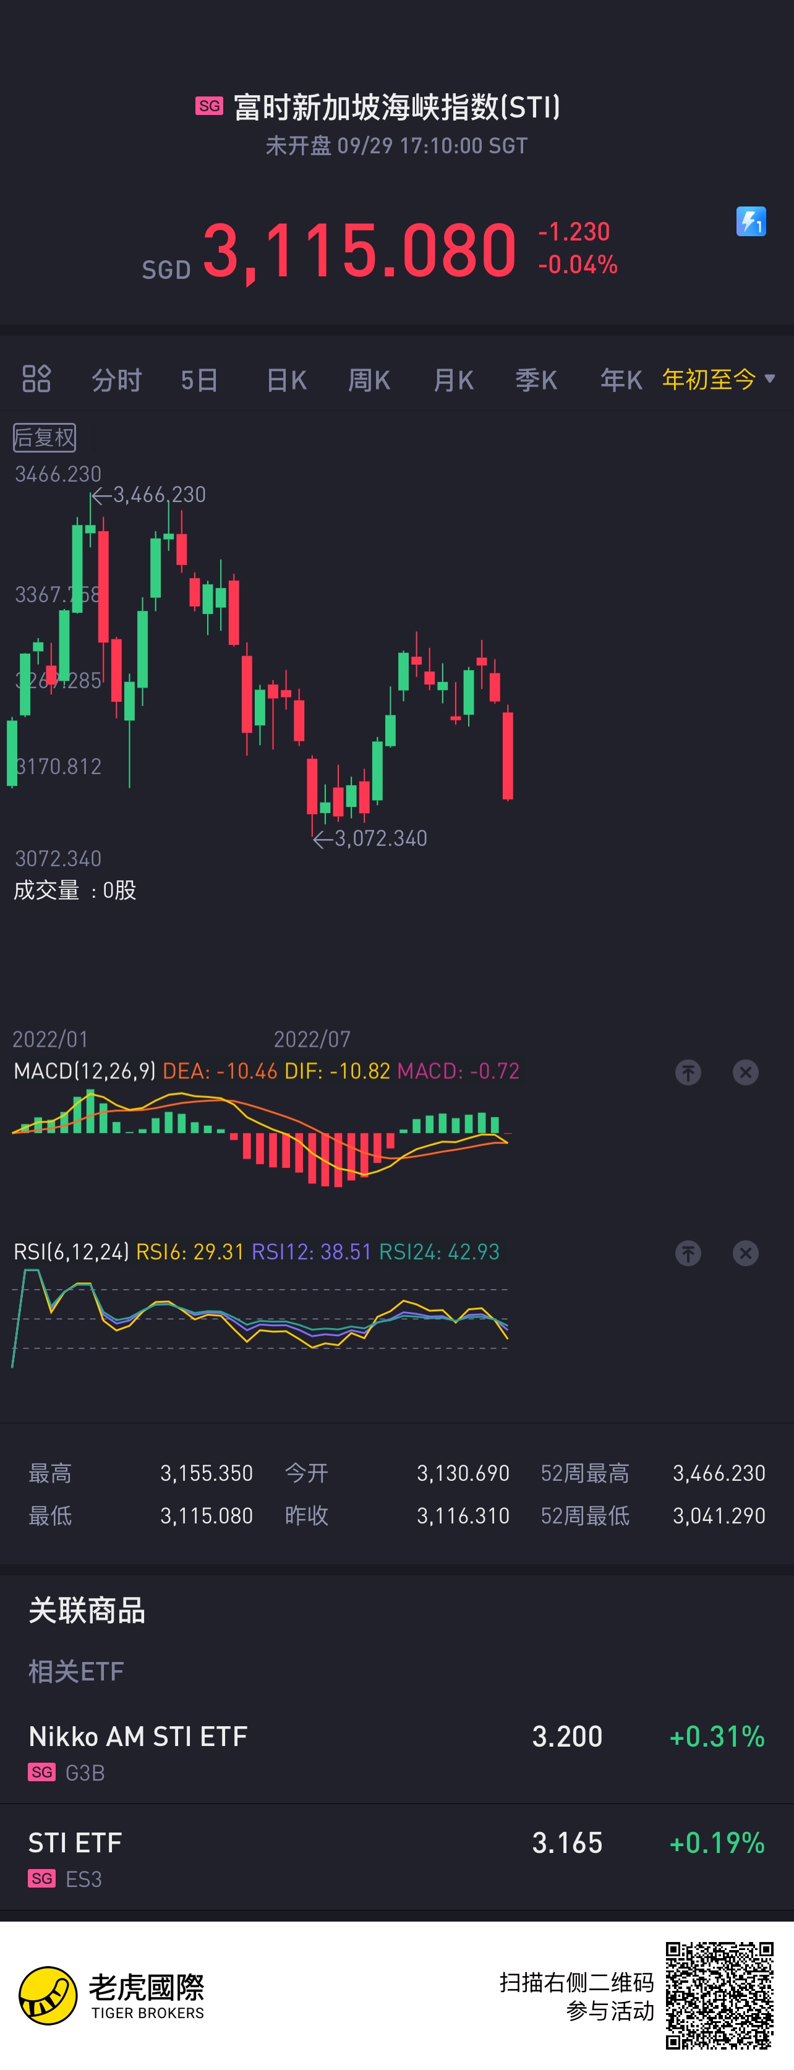
Task: Expand the 年初至今 range dropdown
Action: [719, 378]
